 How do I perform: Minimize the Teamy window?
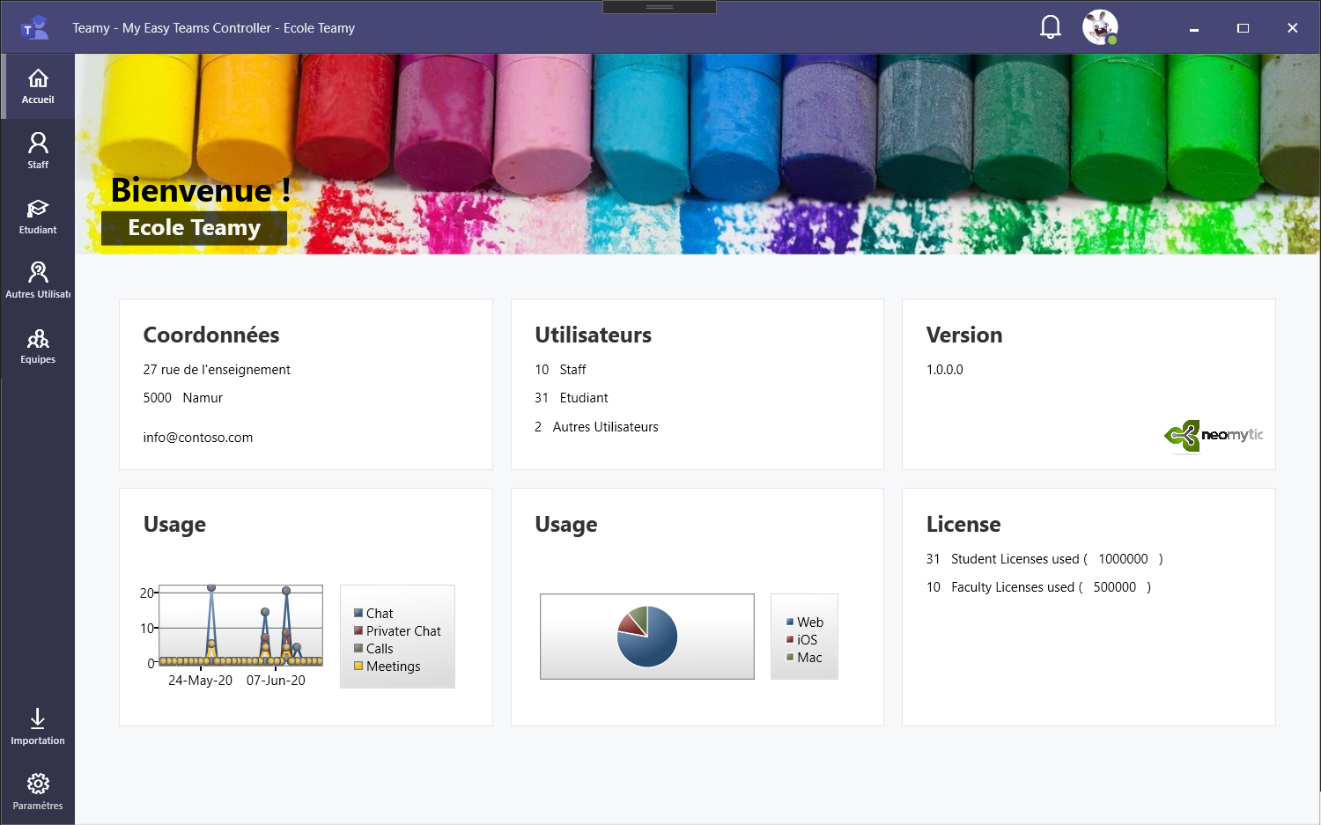pos(1194,28)
